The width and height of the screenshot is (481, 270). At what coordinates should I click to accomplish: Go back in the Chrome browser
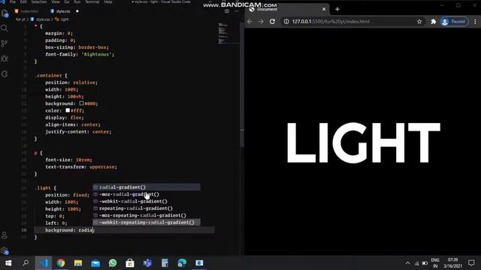click(250, 22)
